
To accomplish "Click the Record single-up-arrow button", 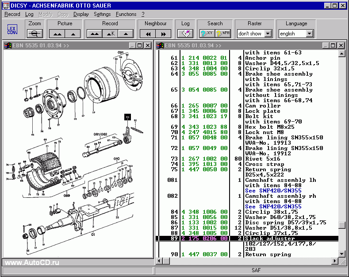I will pos(126,34).
